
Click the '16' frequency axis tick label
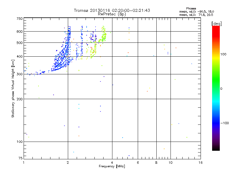pos(201,163)
